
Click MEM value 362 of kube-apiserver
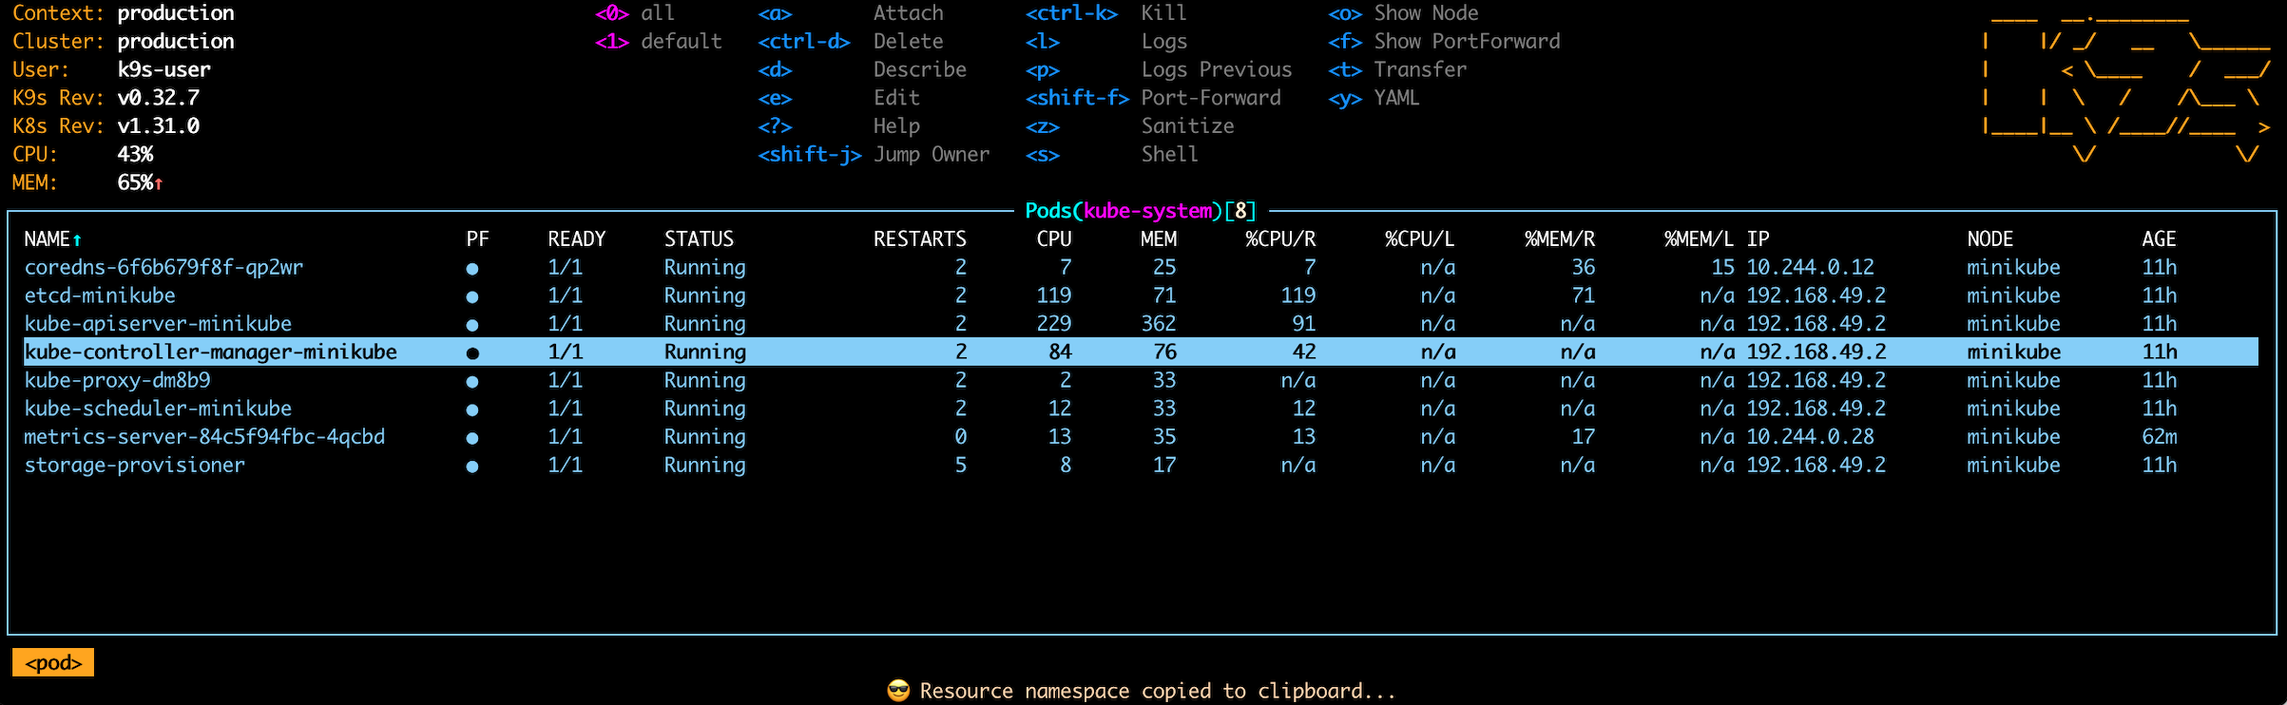pyautogui.click(x=1159, y=324)
